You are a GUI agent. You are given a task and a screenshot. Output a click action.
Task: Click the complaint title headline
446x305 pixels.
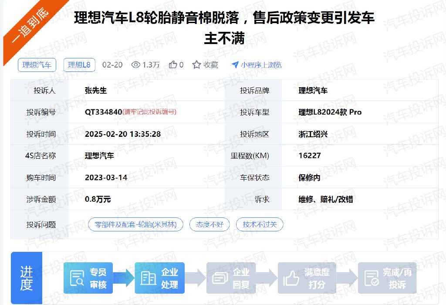pos(224,27)
